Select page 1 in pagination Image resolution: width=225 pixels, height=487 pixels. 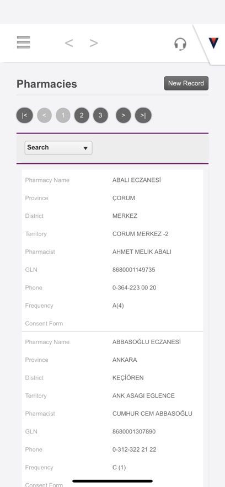click(63, 115)
